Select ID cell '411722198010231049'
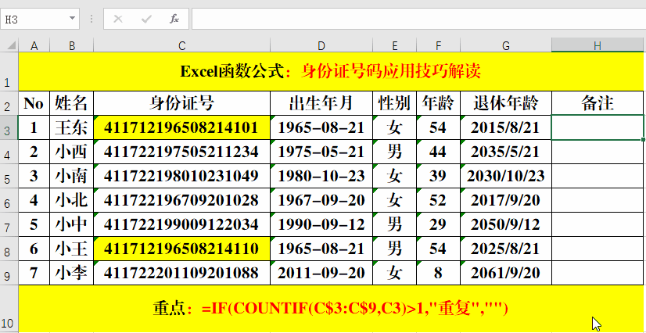646x333 pixels. click(182, 176)
